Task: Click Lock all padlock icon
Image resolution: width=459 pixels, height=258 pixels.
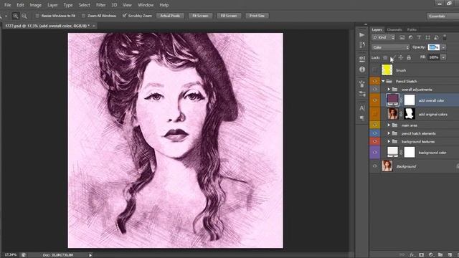Action: coord(409,57)
